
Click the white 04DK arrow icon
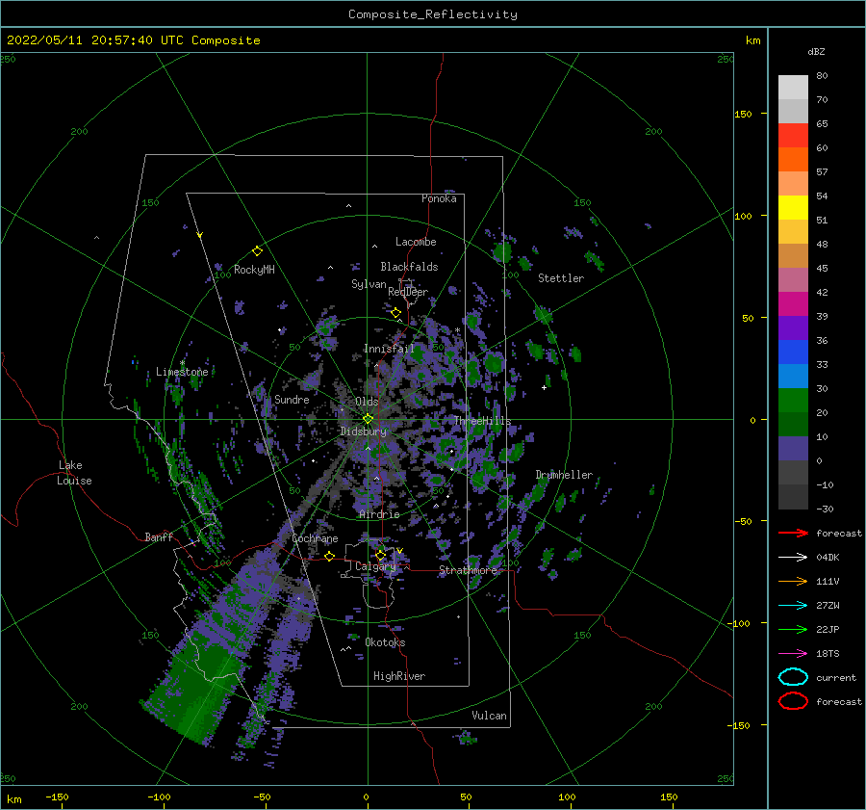[x=793, y=558]
